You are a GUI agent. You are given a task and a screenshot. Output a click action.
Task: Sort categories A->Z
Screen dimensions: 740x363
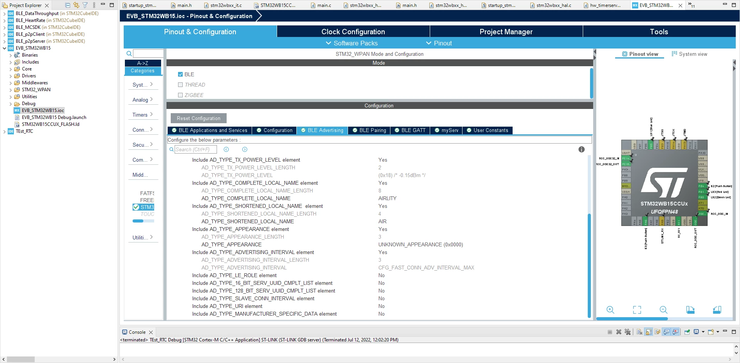[143, 63]
